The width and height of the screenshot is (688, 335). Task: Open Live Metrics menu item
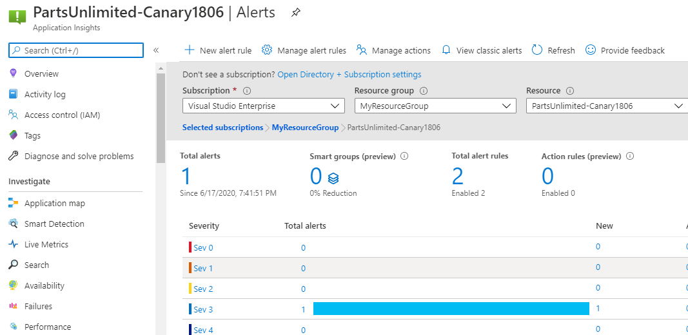pos(46,244)
